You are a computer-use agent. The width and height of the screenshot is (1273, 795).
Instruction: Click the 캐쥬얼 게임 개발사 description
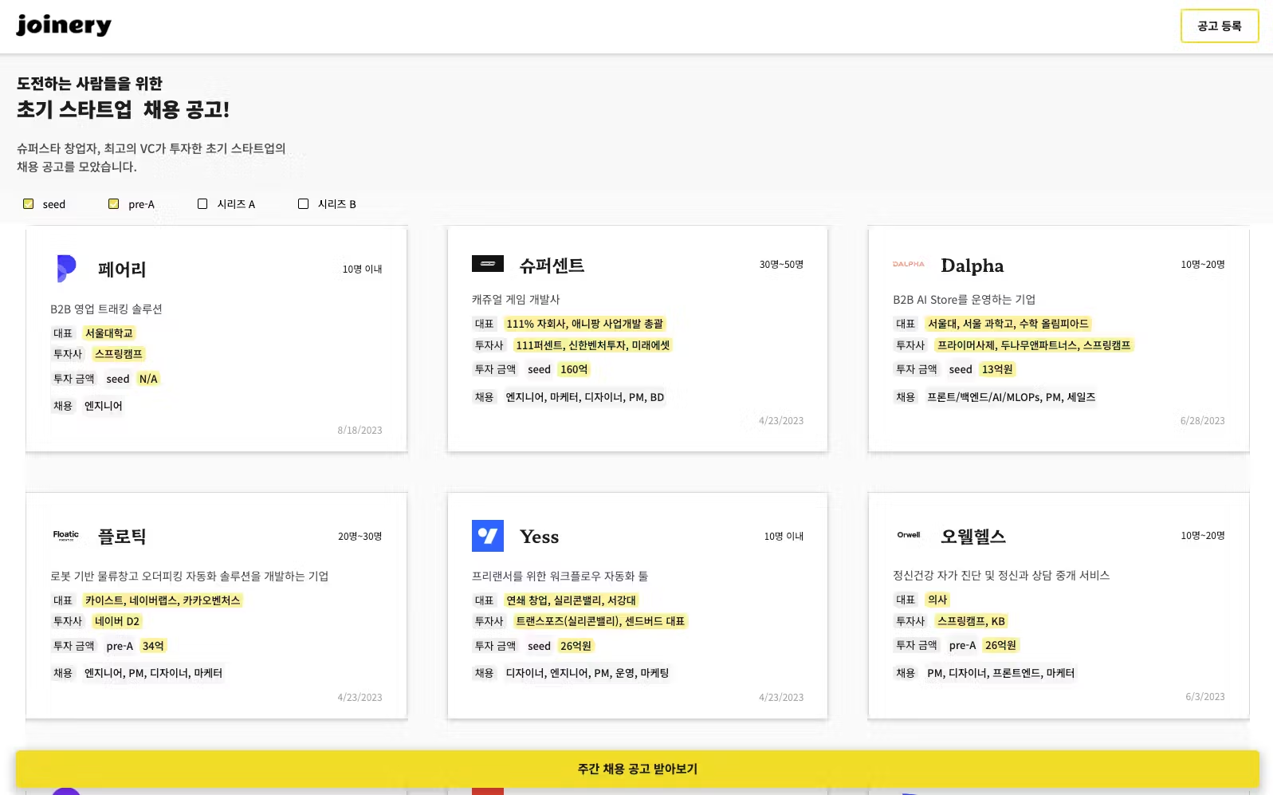(516, 300)
